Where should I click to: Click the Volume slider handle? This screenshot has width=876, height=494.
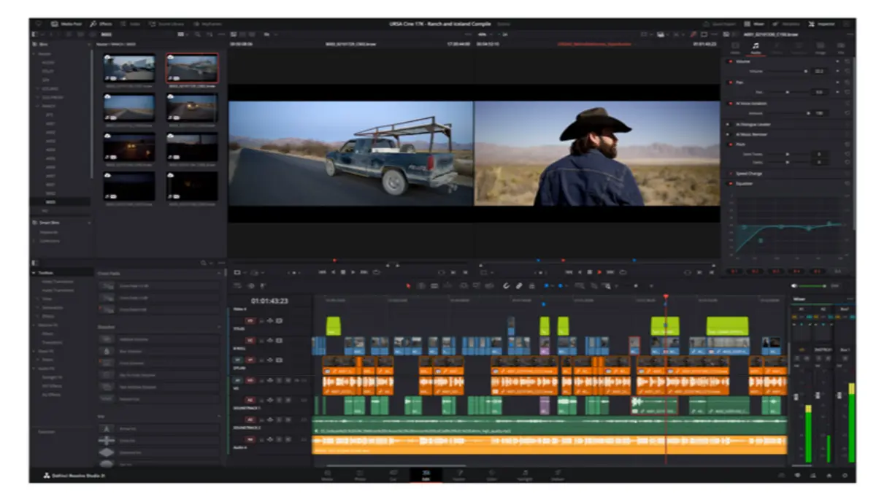pyautogui.click(x=806, y=72)
